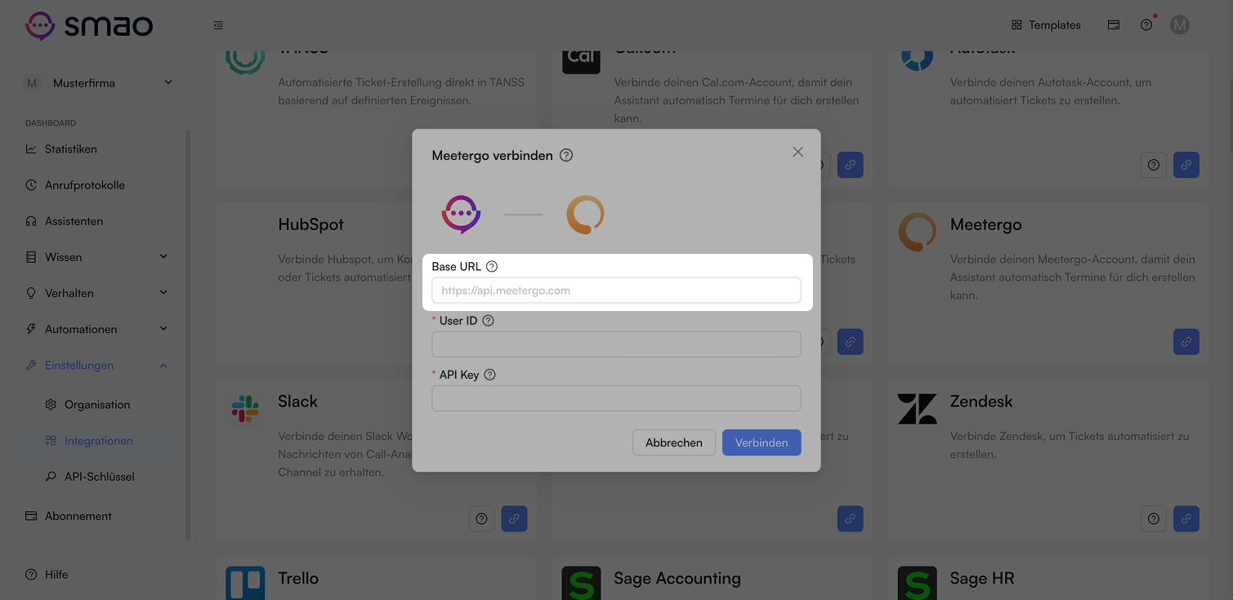Click the Slack card help icon

tap(481, 518)
